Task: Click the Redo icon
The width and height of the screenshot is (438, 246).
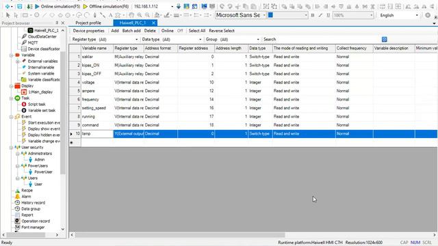Action: 230,6
